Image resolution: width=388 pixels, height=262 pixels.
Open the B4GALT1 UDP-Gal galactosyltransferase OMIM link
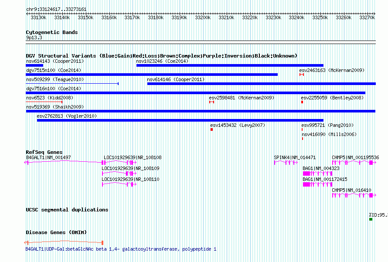[121, 249]
